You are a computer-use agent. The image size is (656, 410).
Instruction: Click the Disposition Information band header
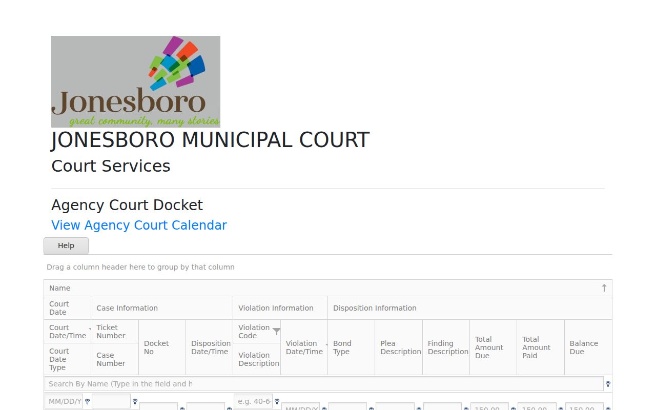tap(469, 308)
